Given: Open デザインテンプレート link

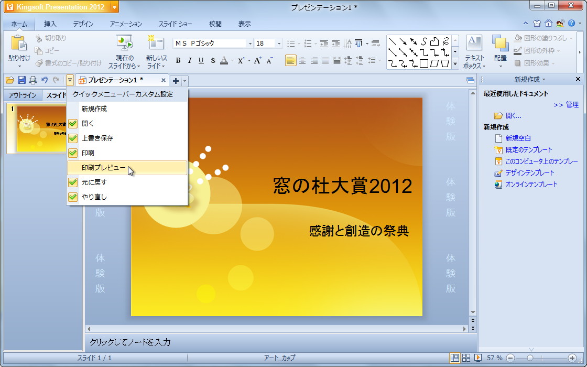Looking at the screenshot, I should 530,172.
